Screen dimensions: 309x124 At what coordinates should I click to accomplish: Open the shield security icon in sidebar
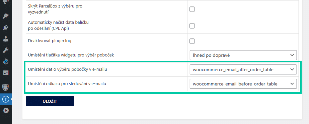click(6, 88)
